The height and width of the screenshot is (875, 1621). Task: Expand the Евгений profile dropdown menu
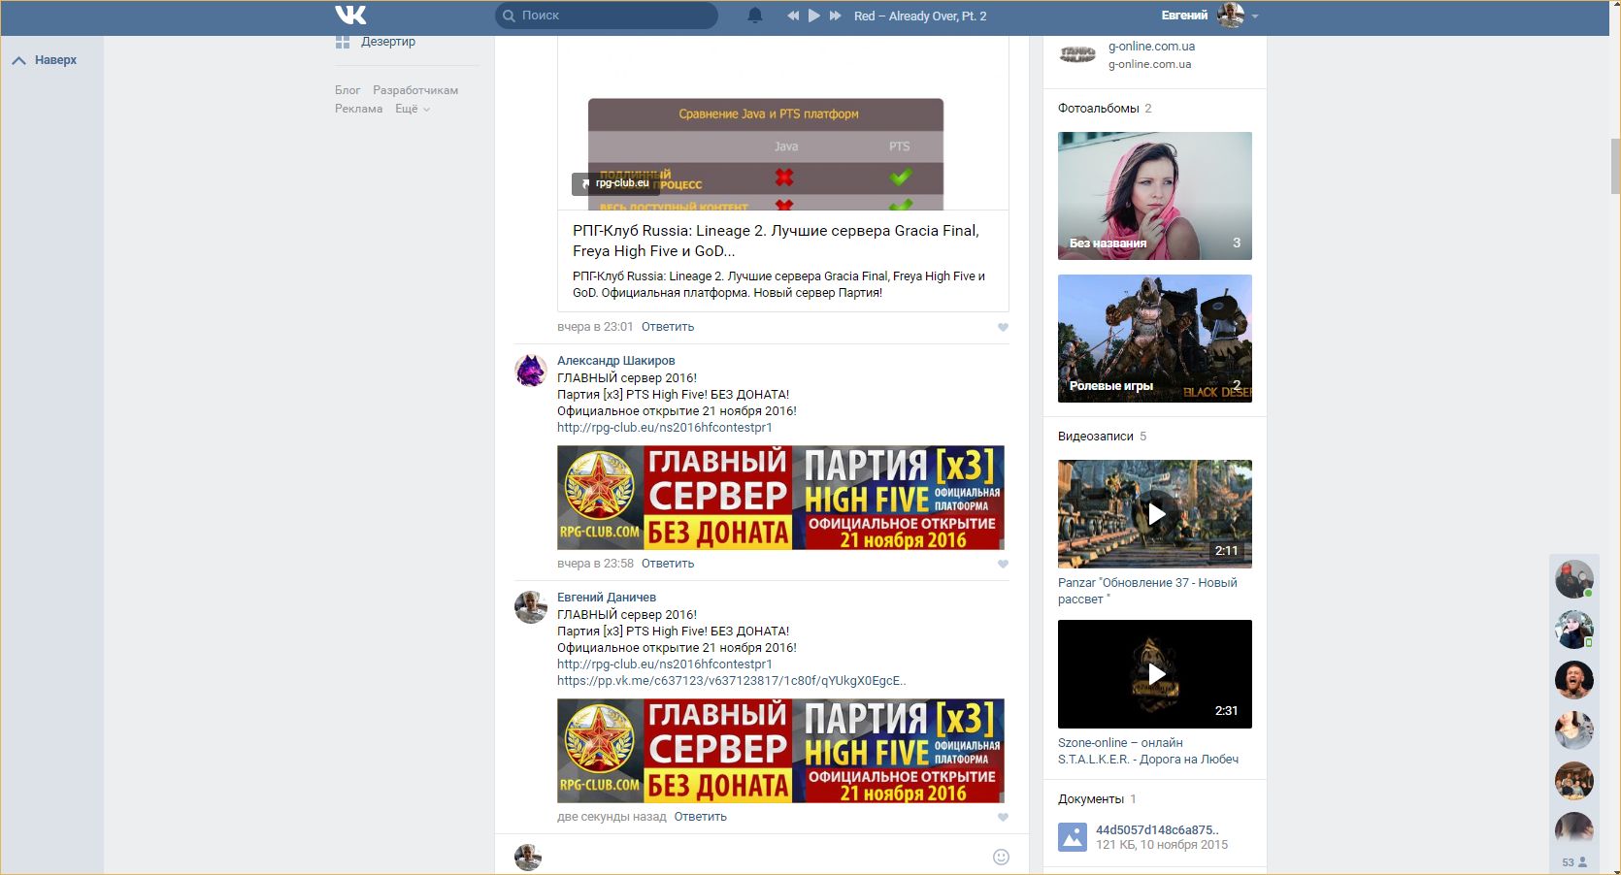click(x=1254, y=16)
